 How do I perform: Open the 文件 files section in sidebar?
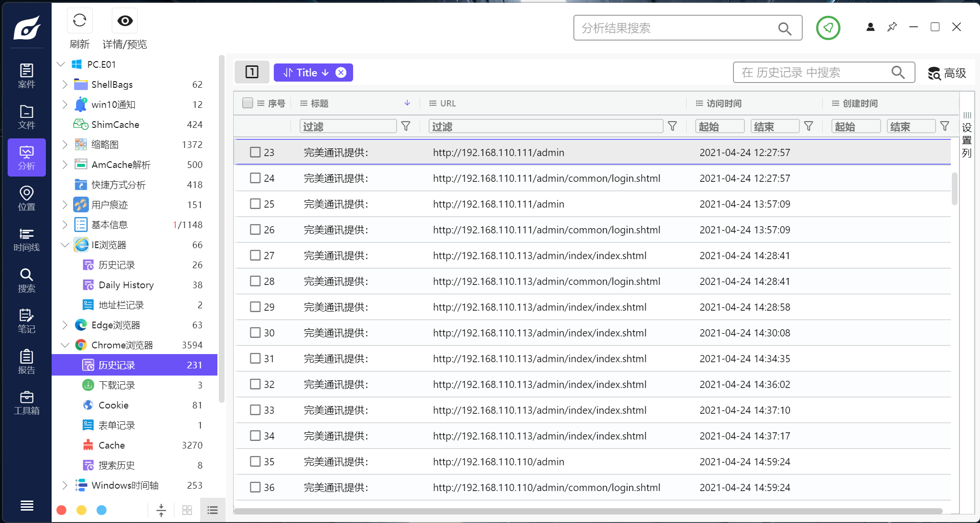[x=26, y=117]
